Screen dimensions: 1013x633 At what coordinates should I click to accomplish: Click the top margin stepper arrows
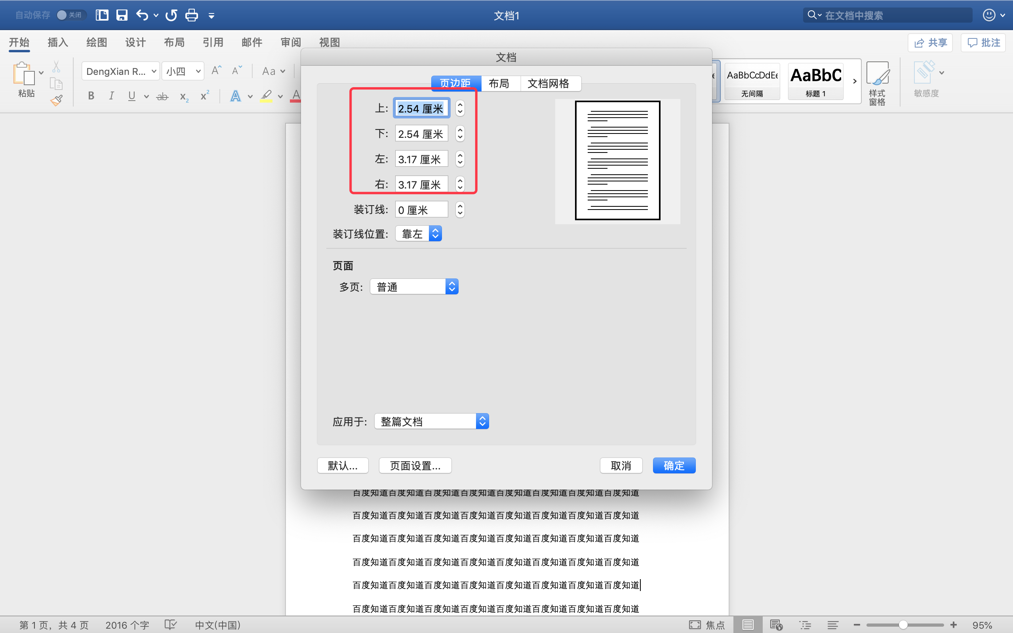(460, 109)
